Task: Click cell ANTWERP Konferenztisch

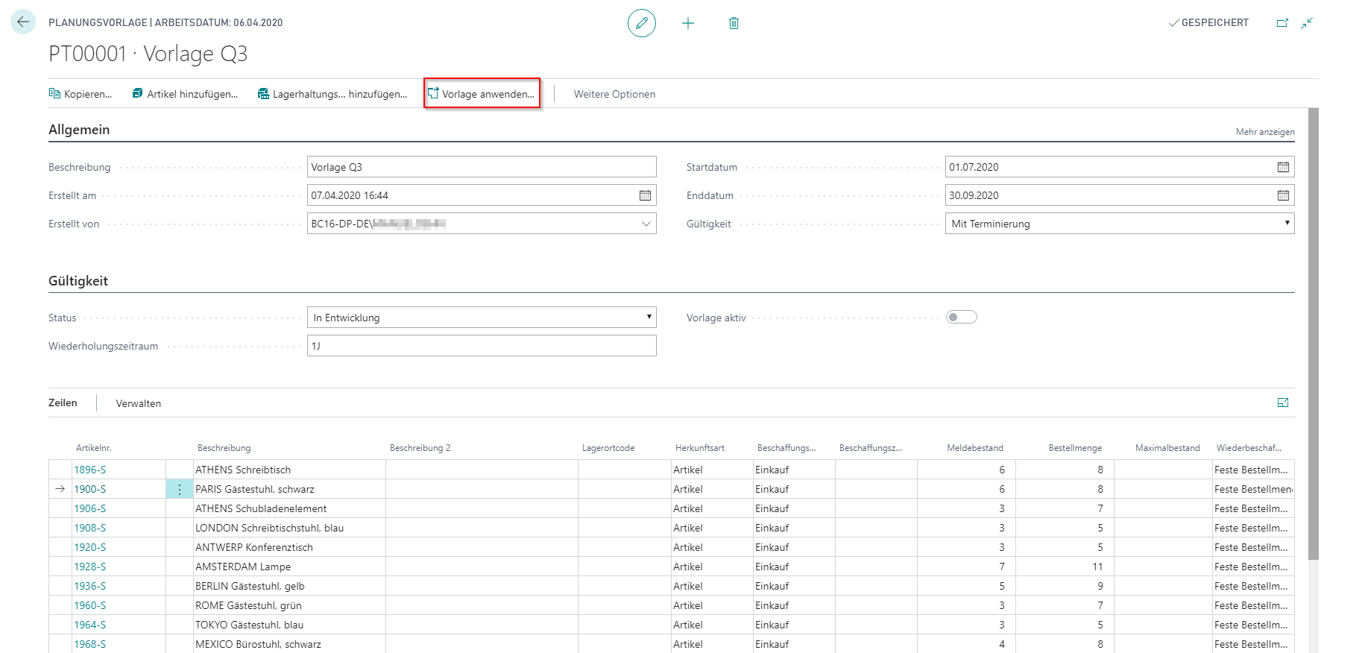Action: coord(289,547)
